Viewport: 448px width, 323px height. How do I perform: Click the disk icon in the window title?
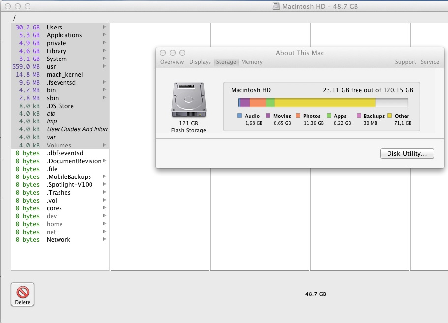point(276,6)
